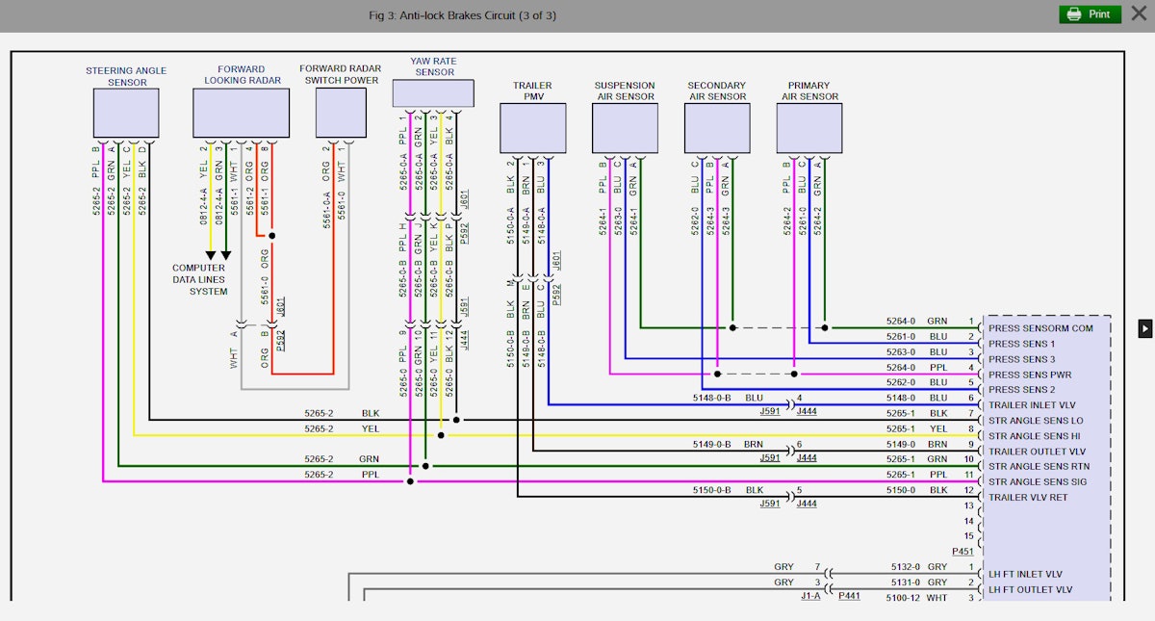Select the Yaw Rate Sensor component box
The height and width of the screenshot is (621, 1155).
[432, 92]
